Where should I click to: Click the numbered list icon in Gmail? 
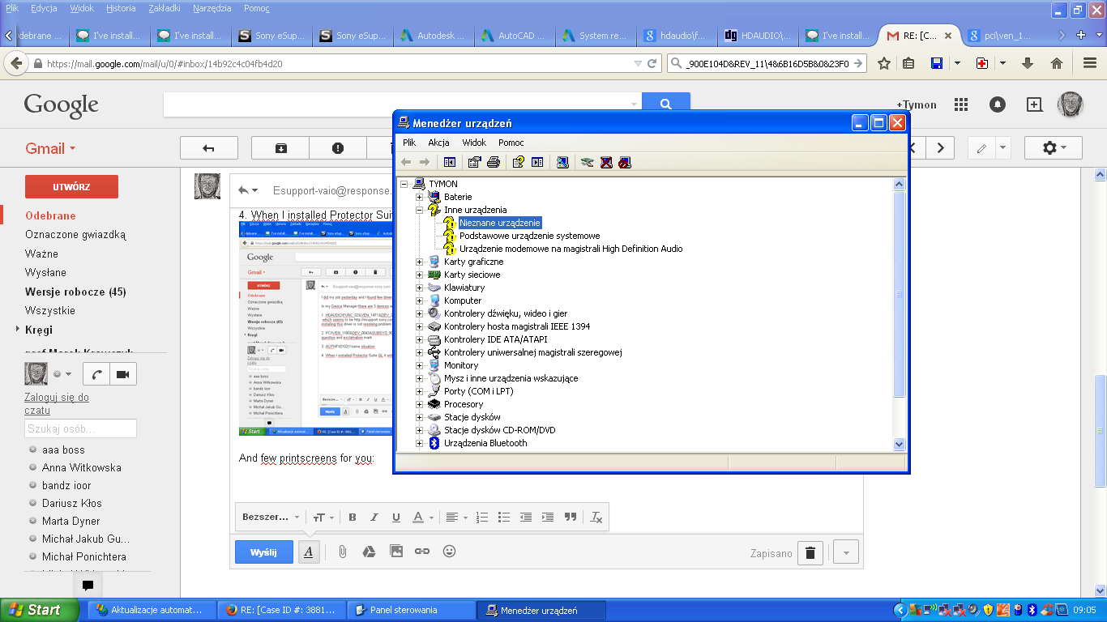pyautogui.click(x=482, y=518)
